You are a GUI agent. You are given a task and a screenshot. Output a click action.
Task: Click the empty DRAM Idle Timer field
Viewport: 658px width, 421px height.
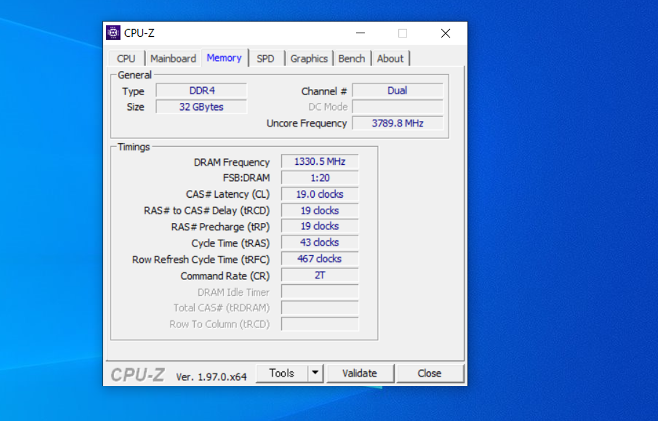point(320,292)
